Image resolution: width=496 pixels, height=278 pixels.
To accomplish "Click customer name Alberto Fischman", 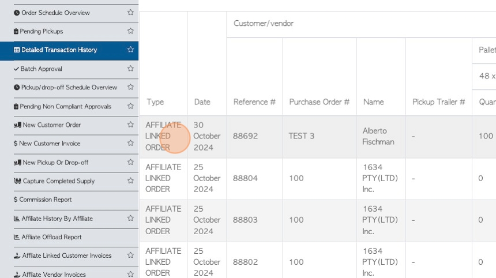I will [378, 136].
